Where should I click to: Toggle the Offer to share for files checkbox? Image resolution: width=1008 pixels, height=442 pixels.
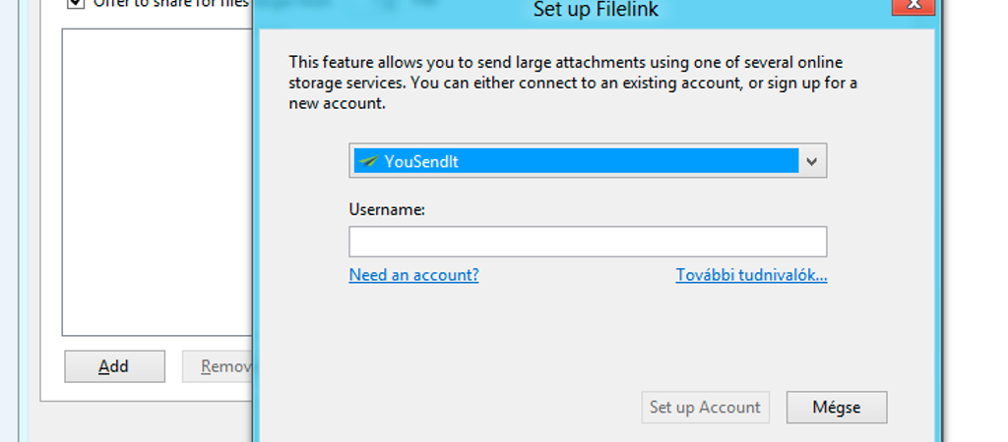(x=76, y=3)
